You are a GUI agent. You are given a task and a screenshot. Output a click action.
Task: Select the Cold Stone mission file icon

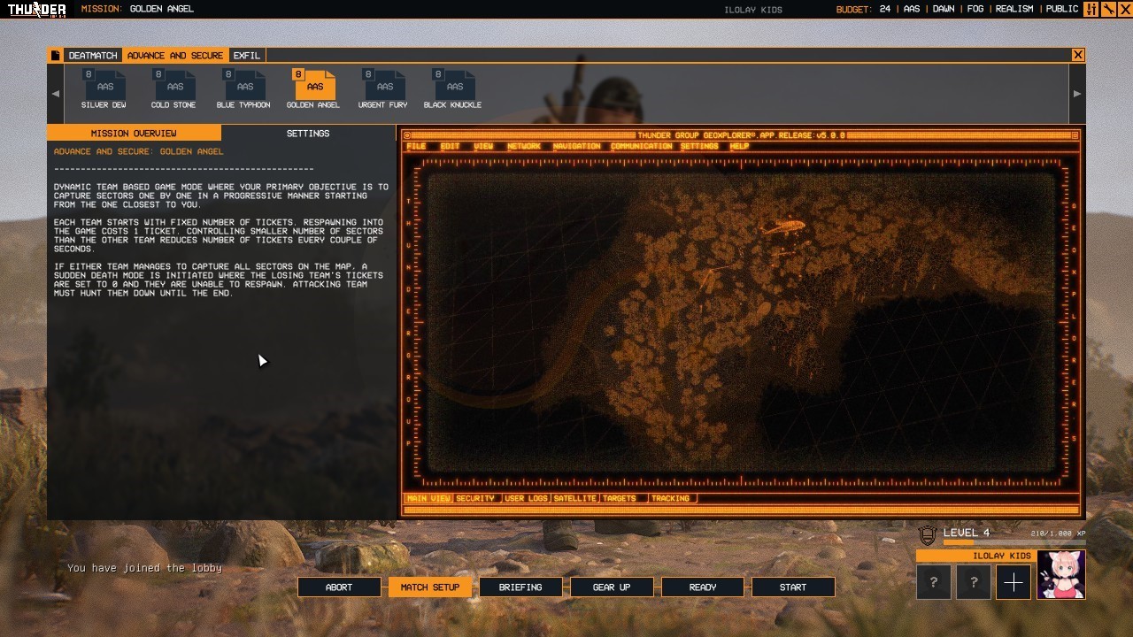(x=173, y=85)
